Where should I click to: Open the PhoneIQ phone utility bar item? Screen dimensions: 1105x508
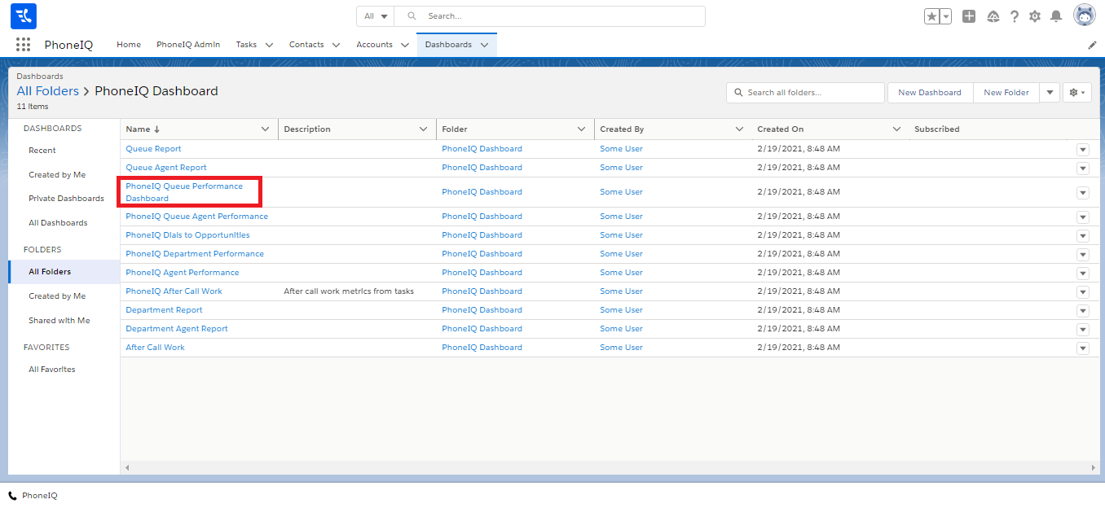(x=33, y=495)
